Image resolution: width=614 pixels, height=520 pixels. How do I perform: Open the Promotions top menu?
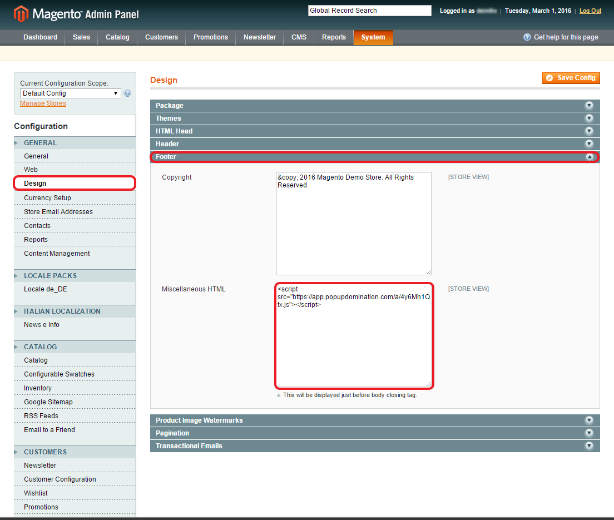[x=211, y=37]
